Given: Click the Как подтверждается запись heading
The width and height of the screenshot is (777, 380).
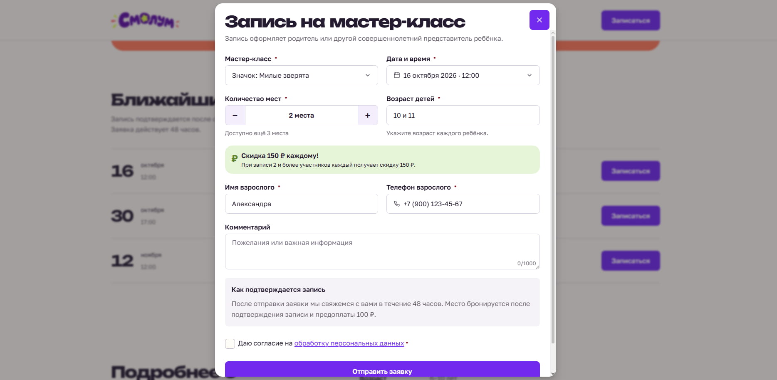Looking at the screenshot, I should [x=278, y=289].
